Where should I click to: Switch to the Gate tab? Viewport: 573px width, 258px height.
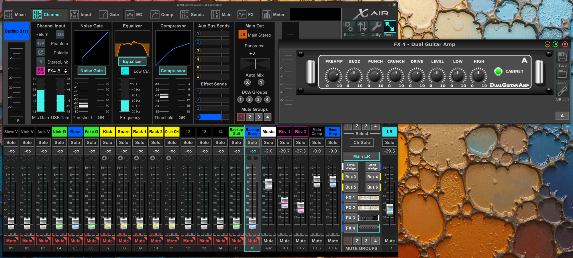tap(109, 15)
